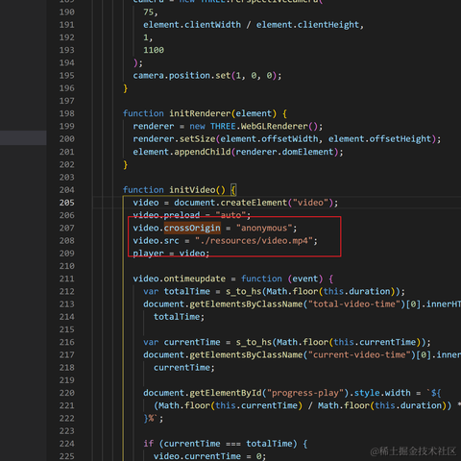
Task: Click the if statement on line 224
Action: (x=149, y=444)
